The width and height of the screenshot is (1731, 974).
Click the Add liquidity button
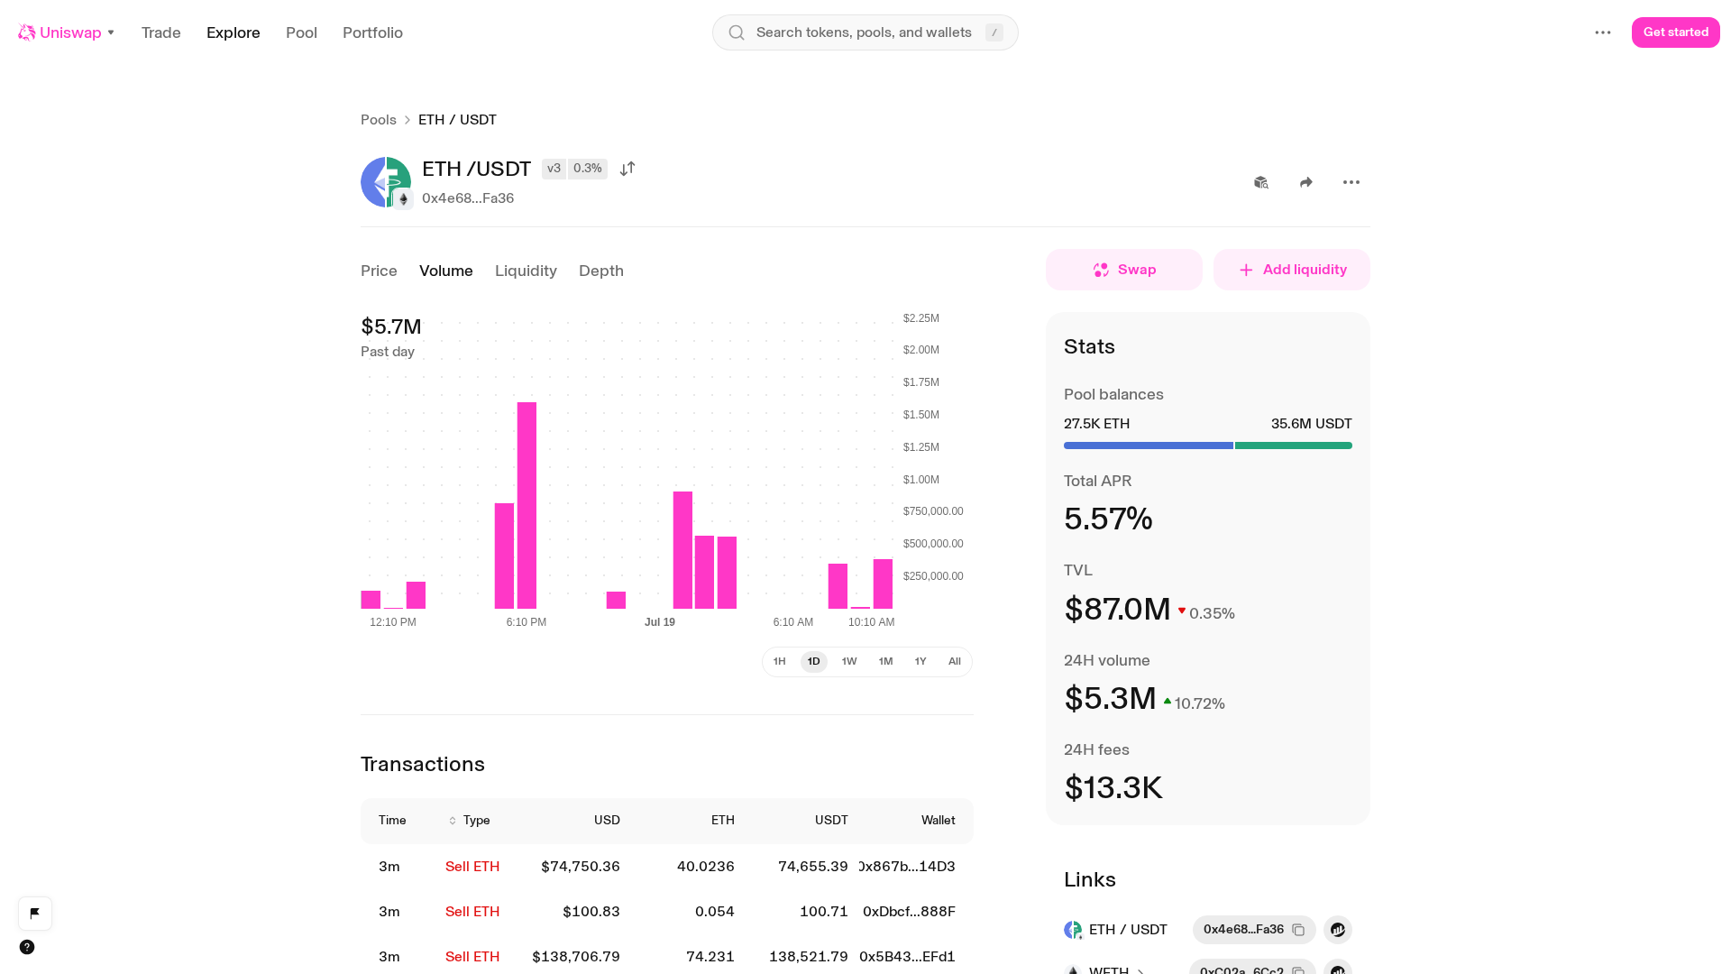pyautogui.click(x=1292, y=270)
